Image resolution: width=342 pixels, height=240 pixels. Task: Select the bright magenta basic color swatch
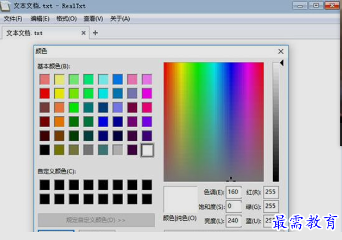[147, 94]
